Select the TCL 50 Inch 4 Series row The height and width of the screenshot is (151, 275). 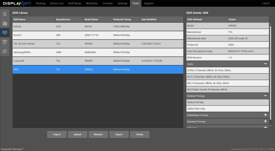click(x=98, y=44)
